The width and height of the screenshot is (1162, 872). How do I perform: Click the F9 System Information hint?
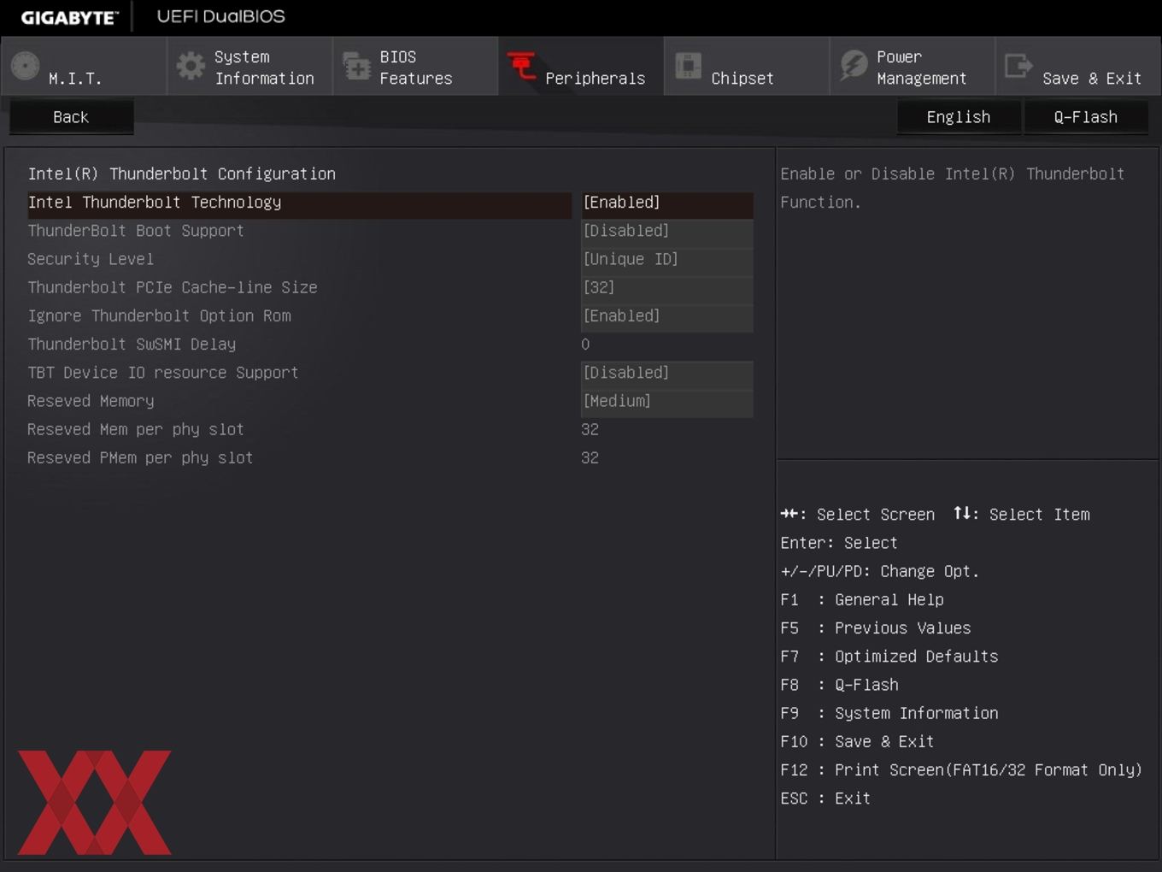point(889,713)
